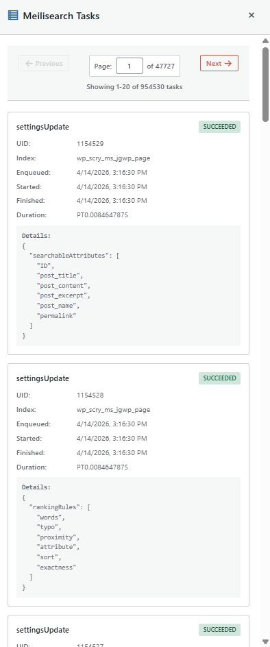270x647 pixels.
Task: Select the "exactness" ranking rule
Action: tap(57, 567)
